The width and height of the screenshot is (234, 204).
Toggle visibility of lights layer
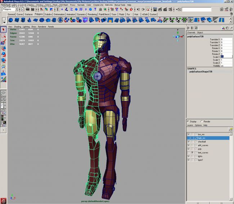coord(188,156)
